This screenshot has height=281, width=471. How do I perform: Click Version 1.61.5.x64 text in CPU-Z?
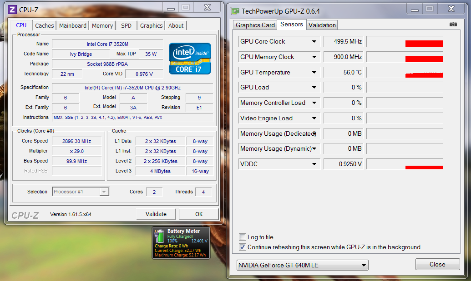point(71,214)
